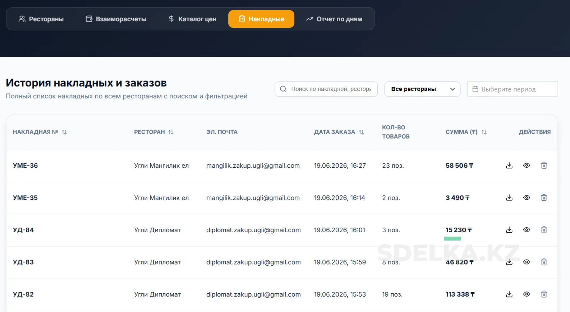View invoice УМЕ-35 with eye icon
Viewport: 570px width, 312px height.
click(527, 198)
